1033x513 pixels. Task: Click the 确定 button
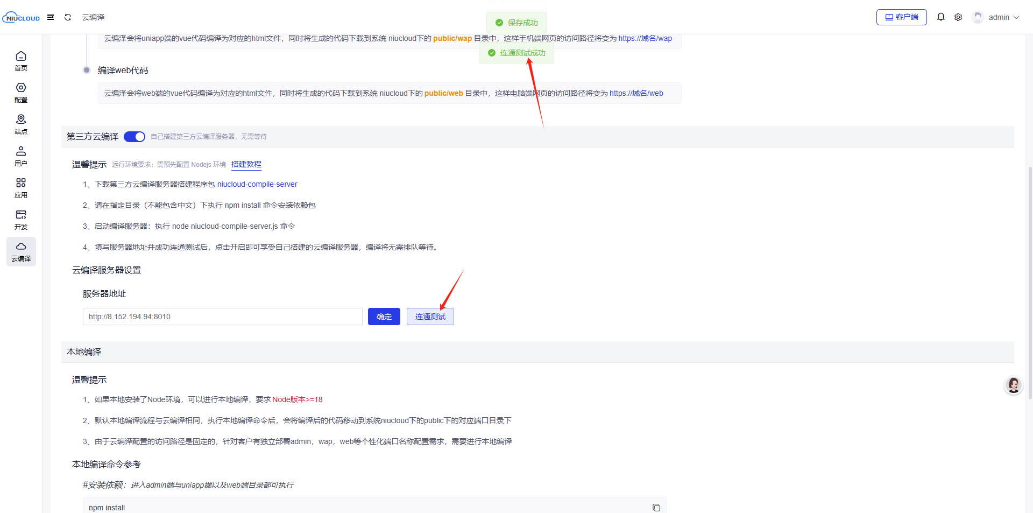(384, 317)
